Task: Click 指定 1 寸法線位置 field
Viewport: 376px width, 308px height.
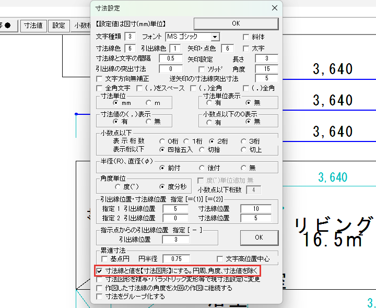Action: click(x=256, y=209)
